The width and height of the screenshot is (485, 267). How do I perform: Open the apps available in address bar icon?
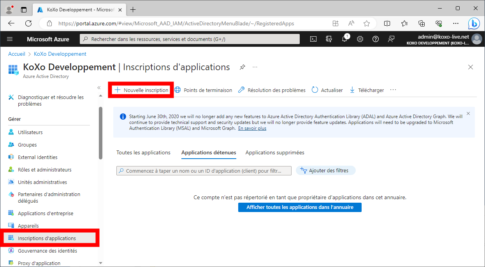[x=336, y=23]
